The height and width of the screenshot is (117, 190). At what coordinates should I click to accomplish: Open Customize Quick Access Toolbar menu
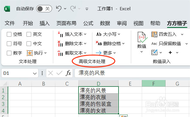(87, 9)
